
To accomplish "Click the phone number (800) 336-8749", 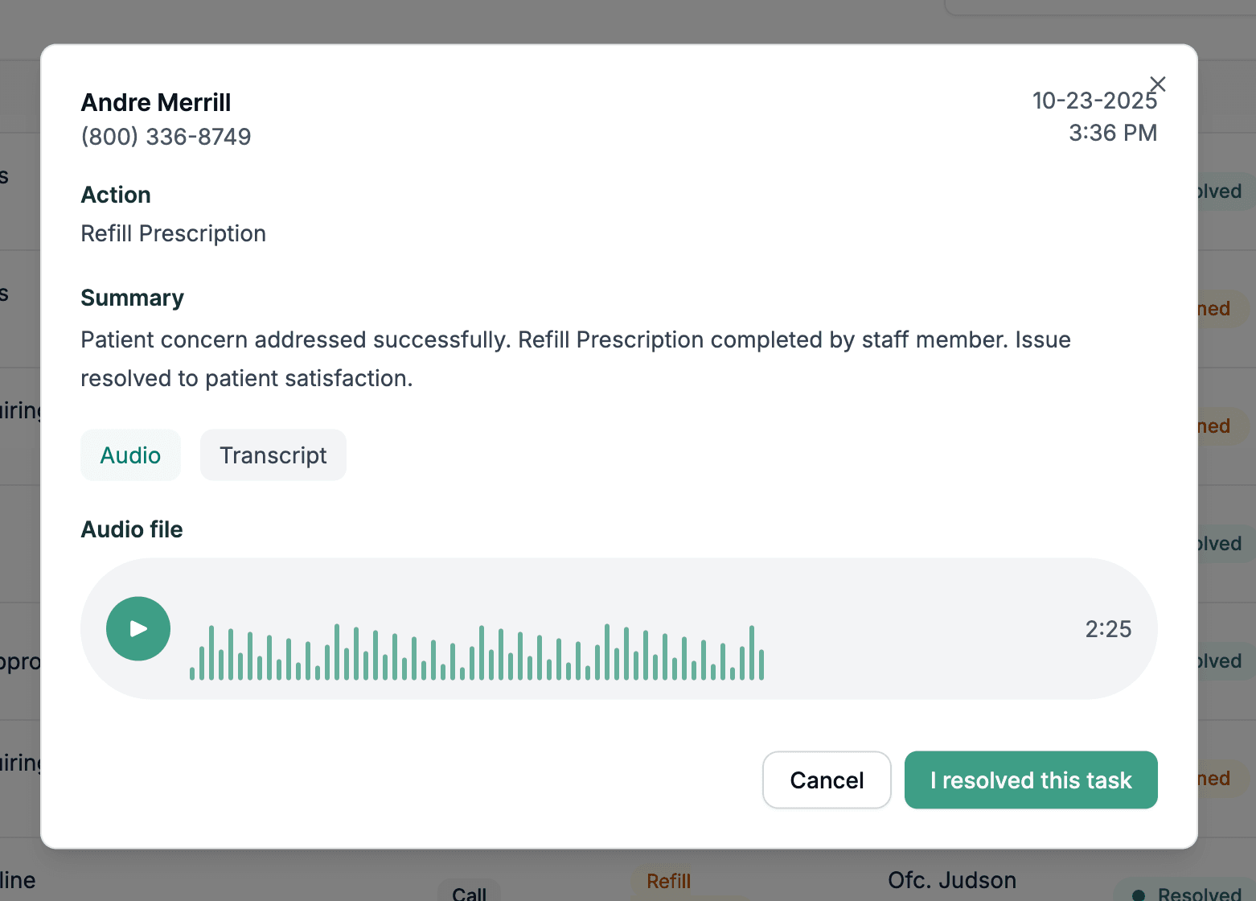I will (x=166, y=137).
